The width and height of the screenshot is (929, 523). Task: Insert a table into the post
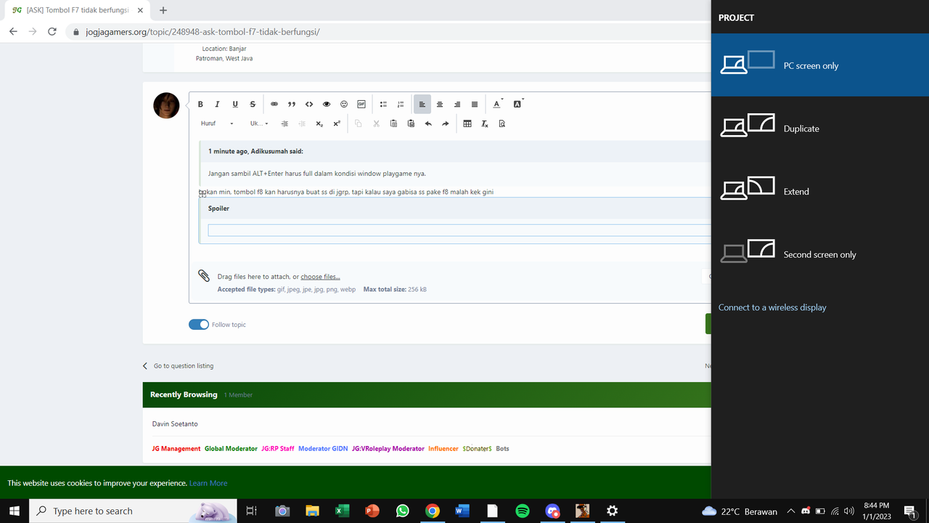(x=467, y=123)
